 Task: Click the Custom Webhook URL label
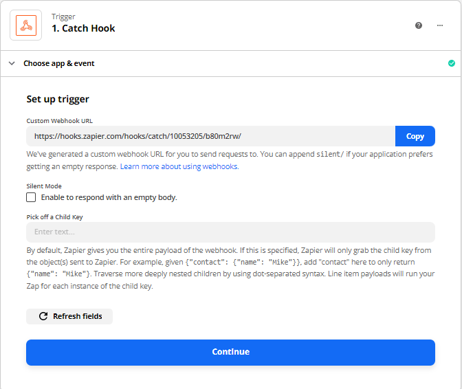pos(60,121)
